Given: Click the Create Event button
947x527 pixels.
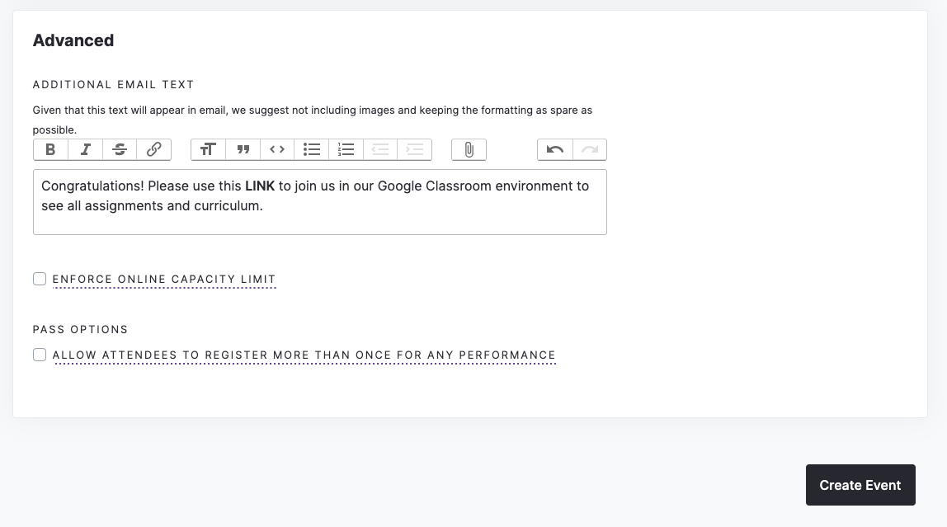Looking at the screenshot, I should (x=860, y=485).
